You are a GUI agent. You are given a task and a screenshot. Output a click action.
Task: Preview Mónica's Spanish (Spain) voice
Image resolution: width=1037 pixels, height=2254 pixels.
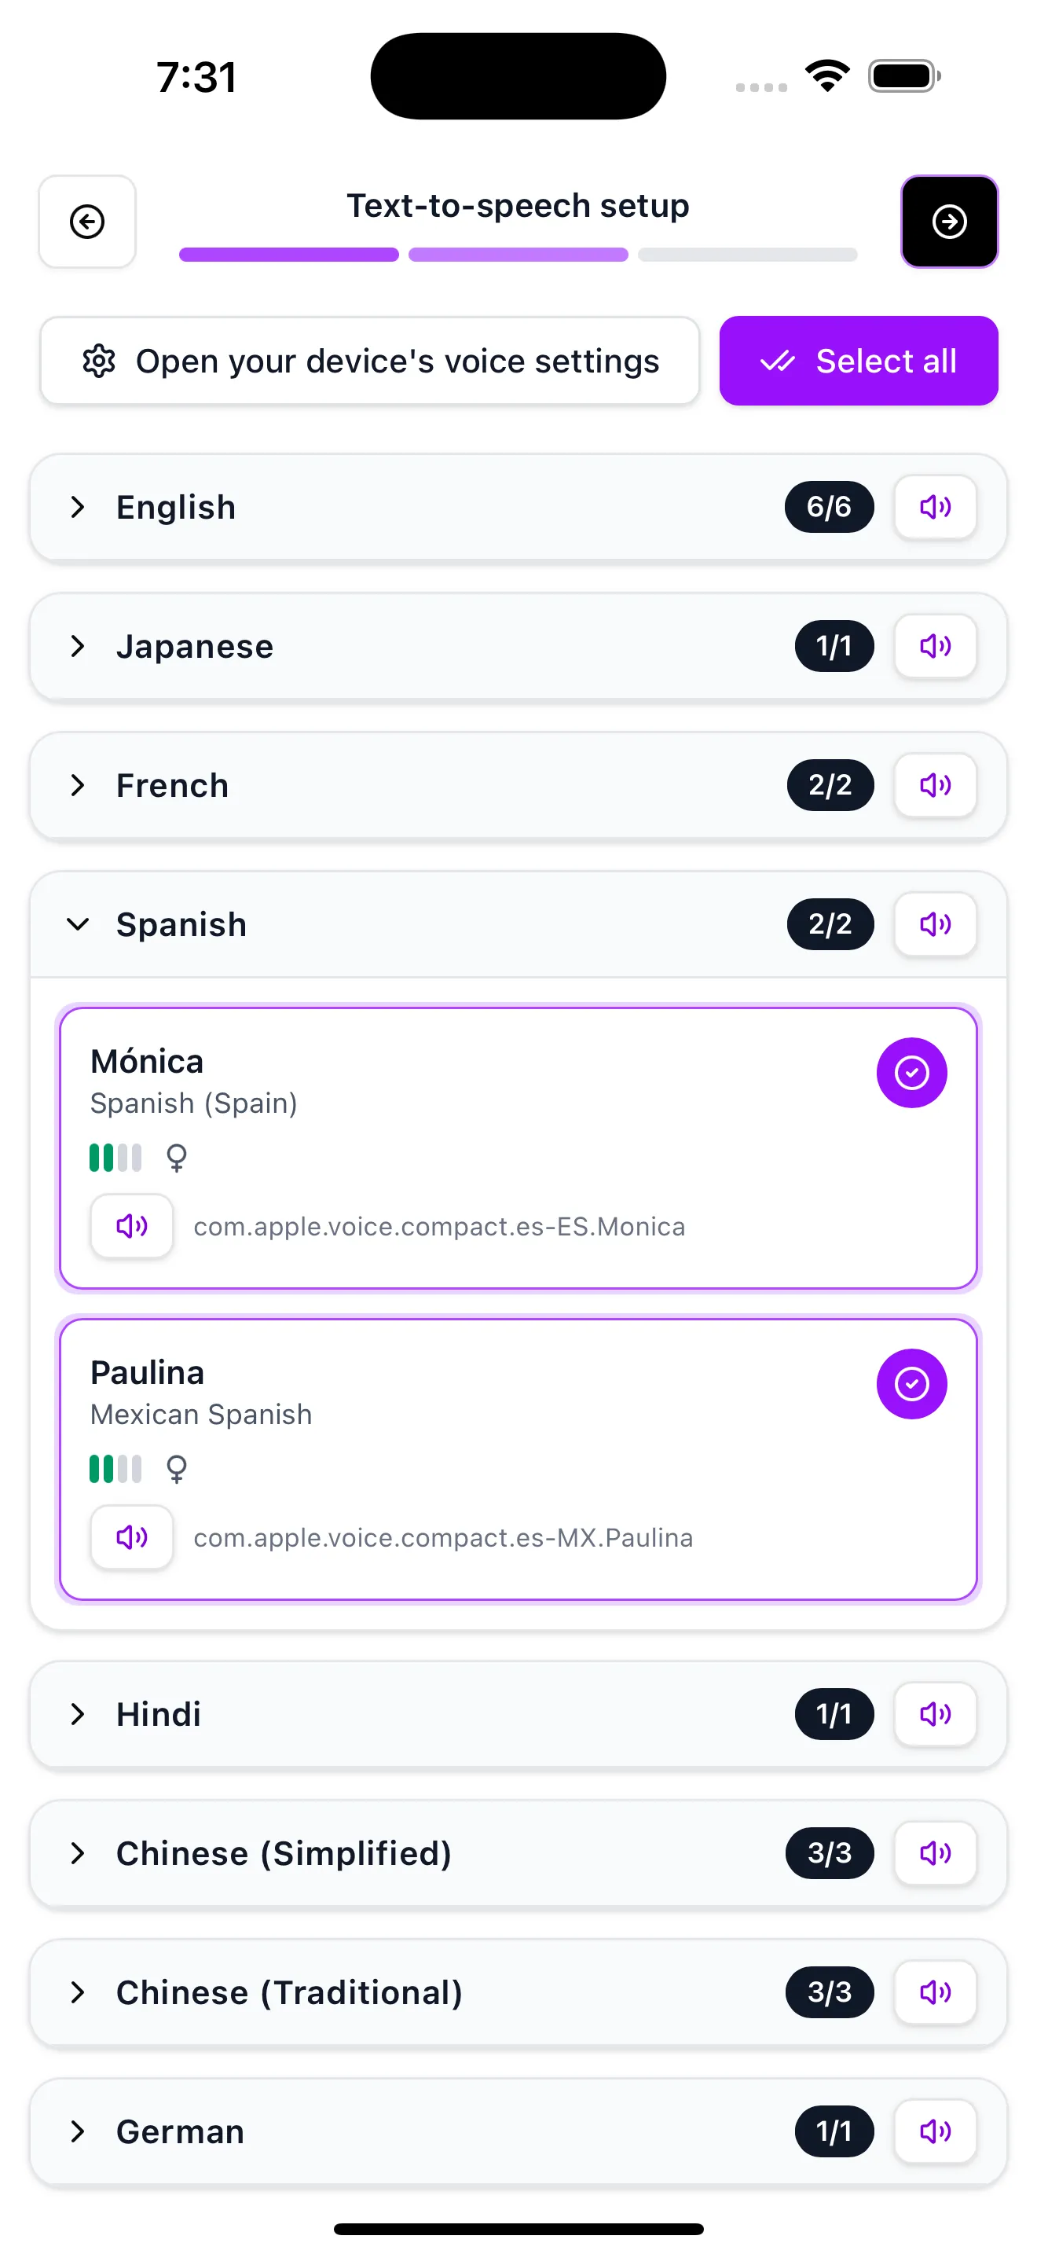click(131, 1226)
